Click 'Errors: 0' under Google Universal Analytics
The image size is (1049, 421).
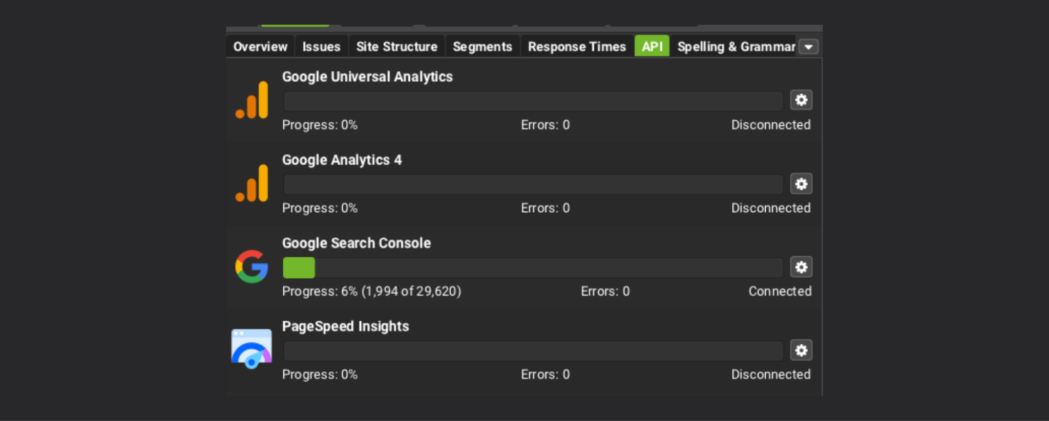pyautogui.click(x=545, y=125)
